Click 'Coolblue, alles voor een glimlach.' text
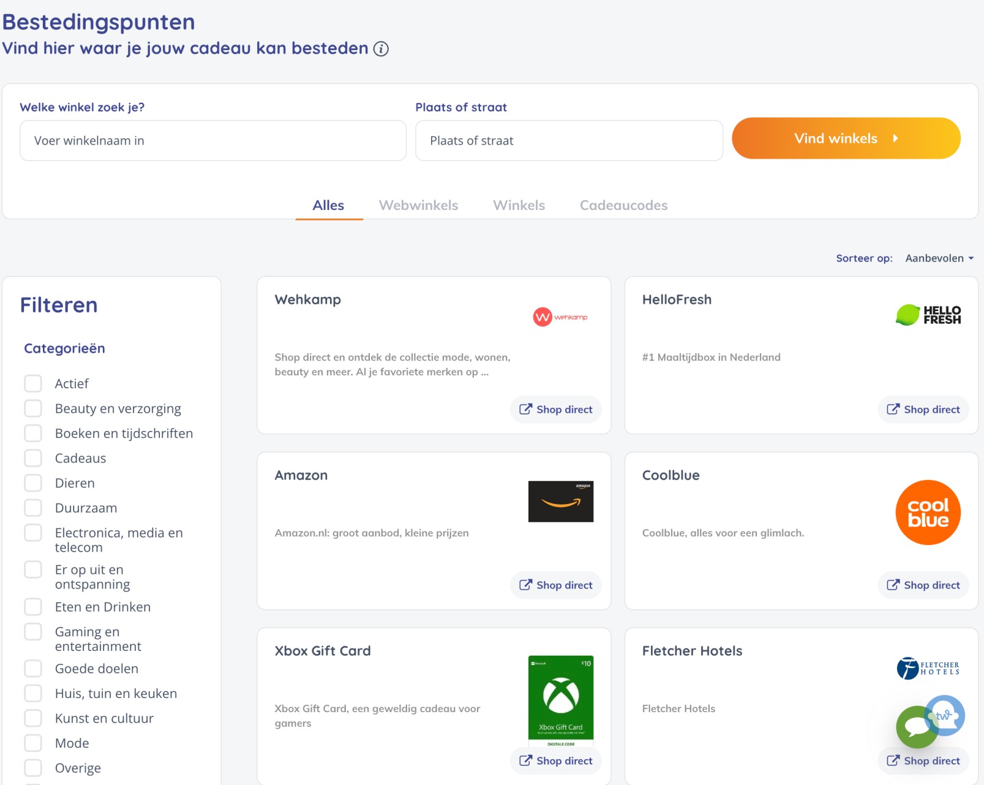984x785 pixels. [x=723, y=533]
